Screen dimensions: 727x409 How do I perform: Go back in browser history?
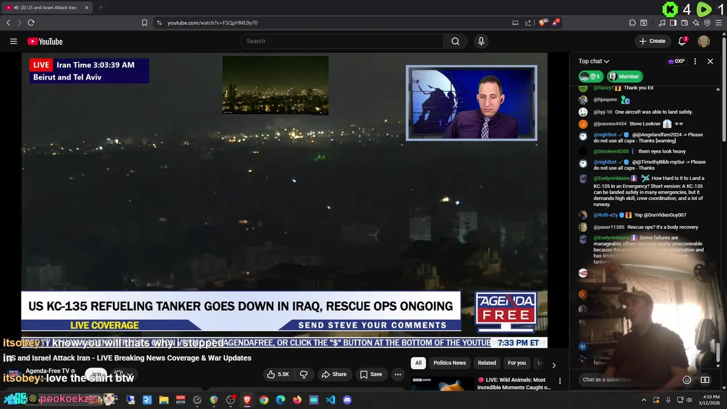(x=8, y=23)
